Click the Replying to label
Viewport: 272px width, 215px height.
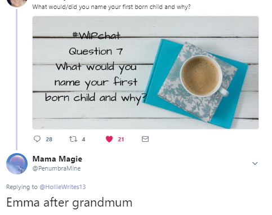[22, 187]
